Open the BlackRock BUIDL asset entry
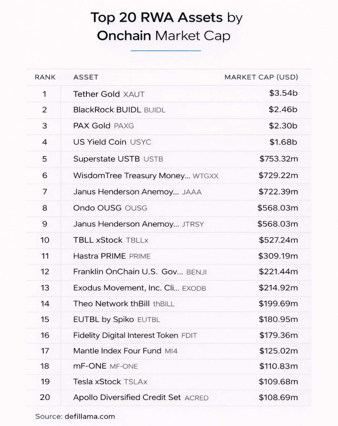This screenshot has width=338, height=426. (107, 110)
